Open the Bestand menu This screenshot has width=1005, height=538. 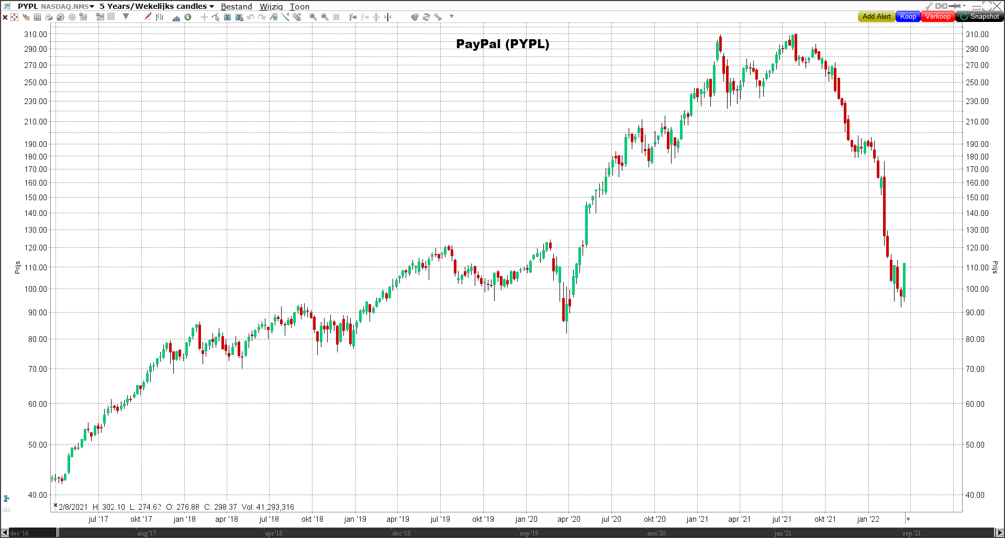pos(236,6)
